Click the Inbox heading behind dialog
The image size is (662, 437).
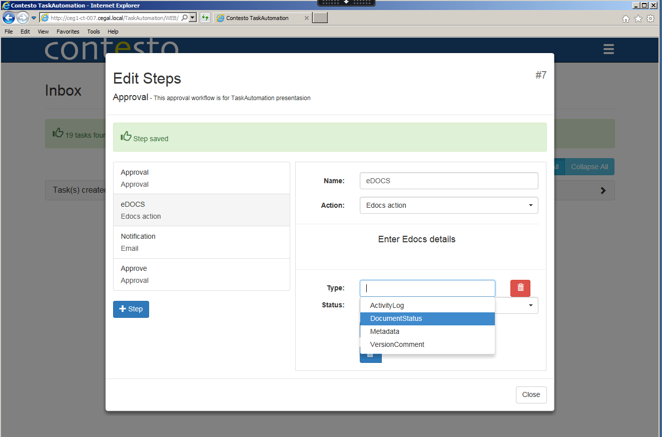coord(63,91)
